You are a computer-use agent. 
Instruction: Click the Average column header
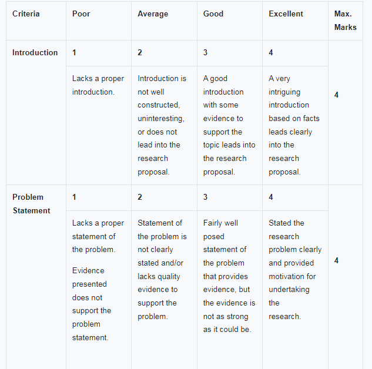[x=152, y=14]
